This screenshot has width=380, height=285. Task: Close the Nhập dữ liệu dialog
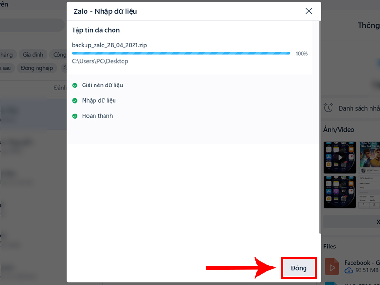click(309, 11)
